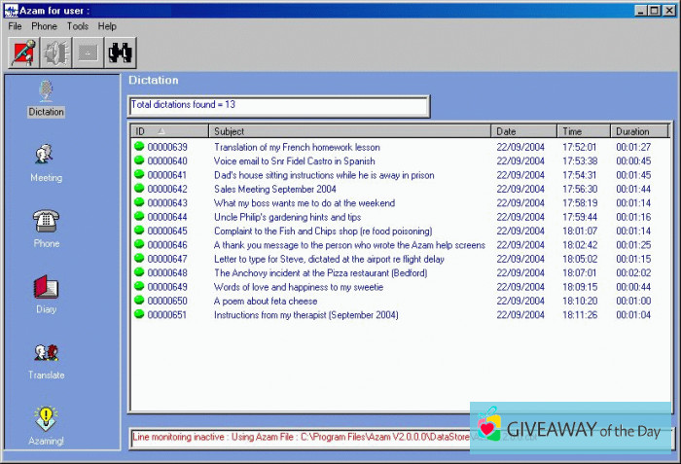The height and width of the screenshot is (464, 681).
Task: Select dictation 00000639 French homework lesson
Action: [297, 147]
